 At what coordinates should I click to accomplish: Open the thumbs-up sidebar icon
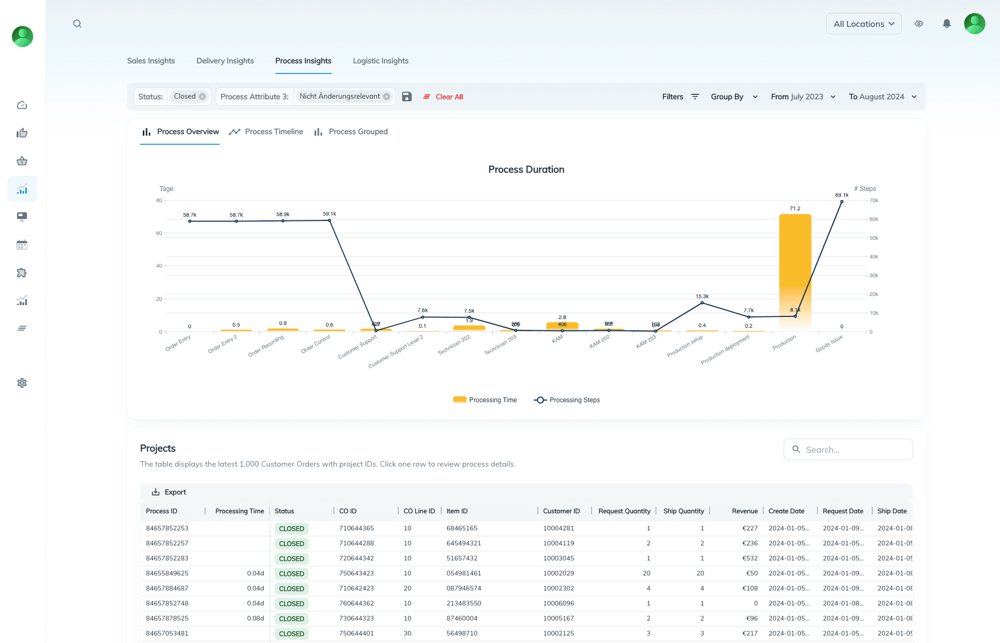pos(22,133)
